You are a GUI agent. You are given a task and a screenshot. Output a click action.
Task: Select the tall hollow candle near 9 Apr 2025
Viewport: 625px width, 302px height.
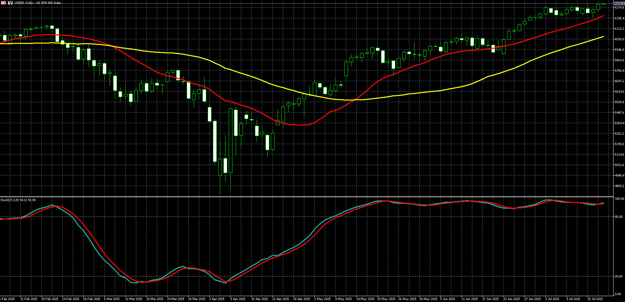tap(230, 141)
